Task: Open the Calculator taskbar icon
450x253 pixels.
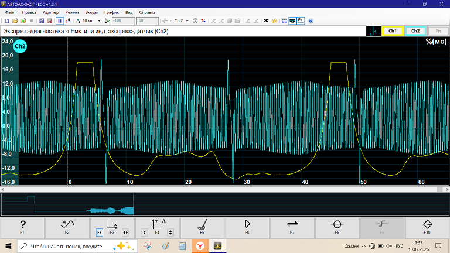Action: [x=183, y=246]
